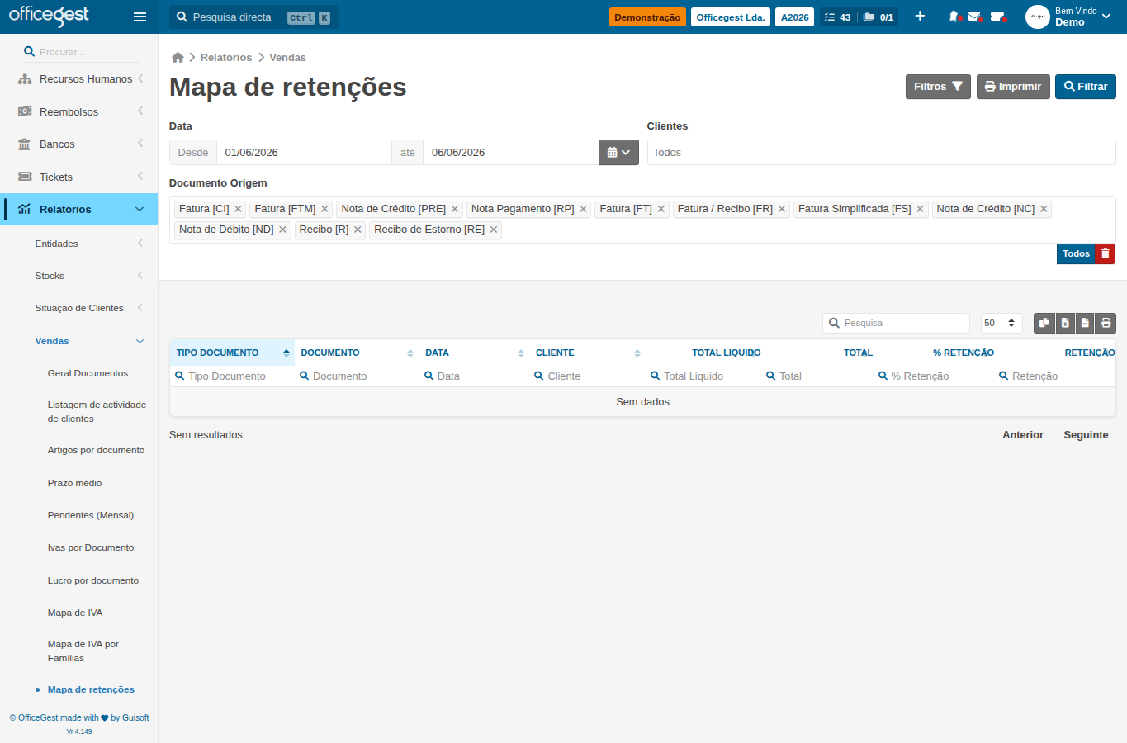Expand Tickets in the sidebar
Image resolution: width=1127 pixels, height=743 pixels.
[78, 177]
